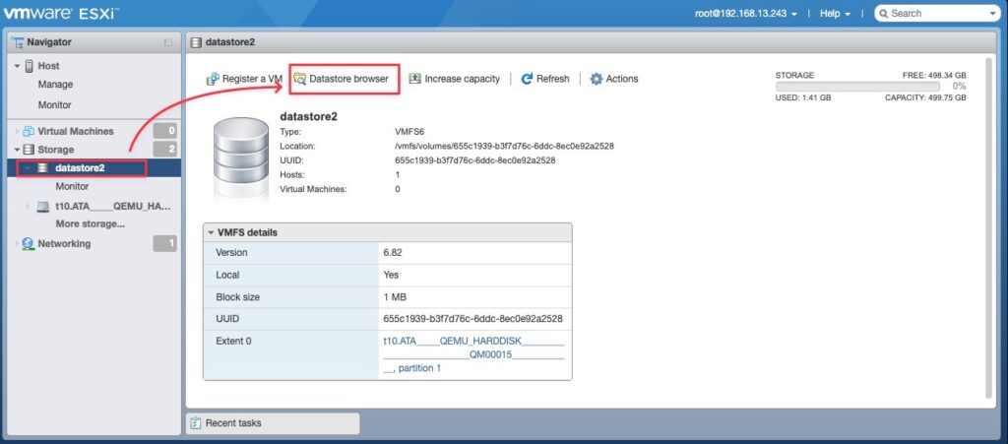1008x444 pixels.
Task: Open the root@192.168.13.243 user dropdown
Action: click(x=746, y=14)
